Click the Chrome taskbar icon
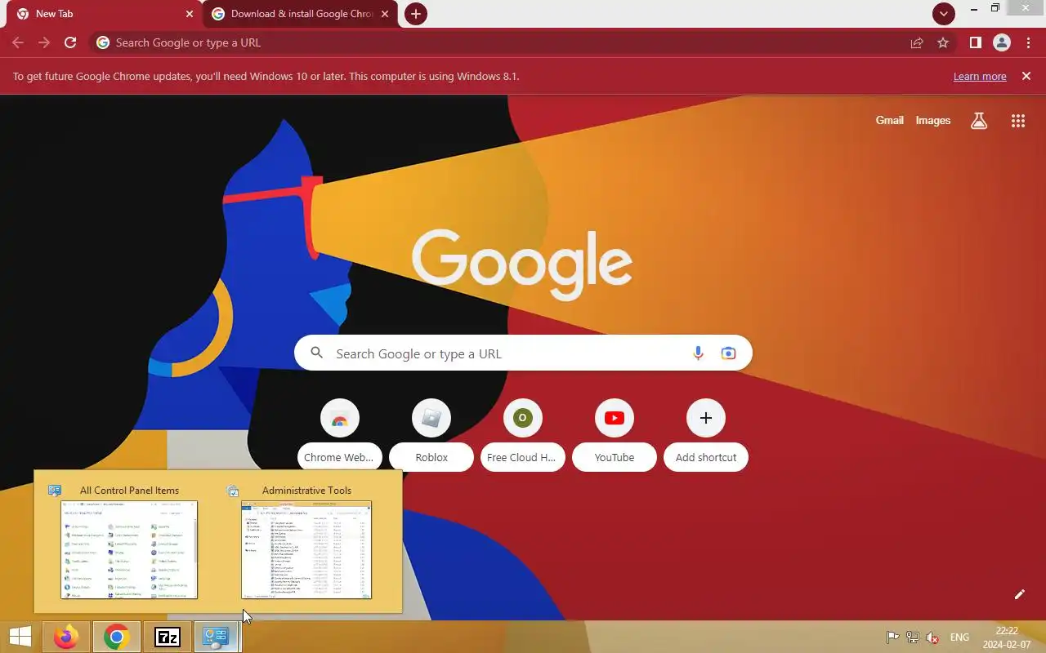 coord(116,637)
